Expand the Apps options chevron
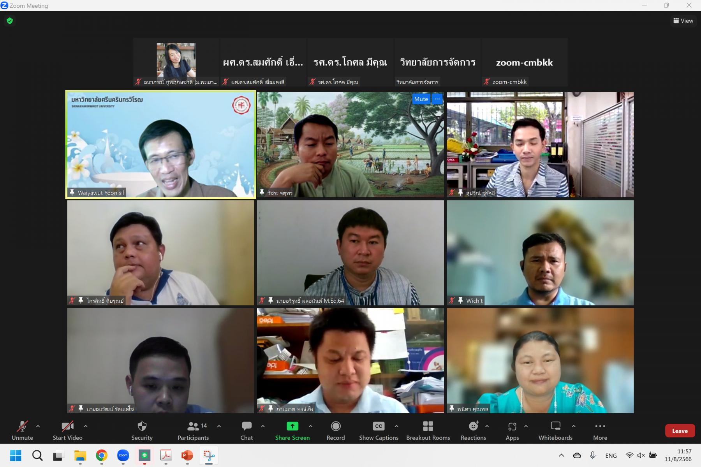Screen dimensions: 701x467 pyautogui.click(x=526, y=426)
